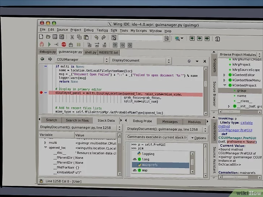
Task: Toggle the red breakpoint on displayed_panel line
Action: [41, 92]
